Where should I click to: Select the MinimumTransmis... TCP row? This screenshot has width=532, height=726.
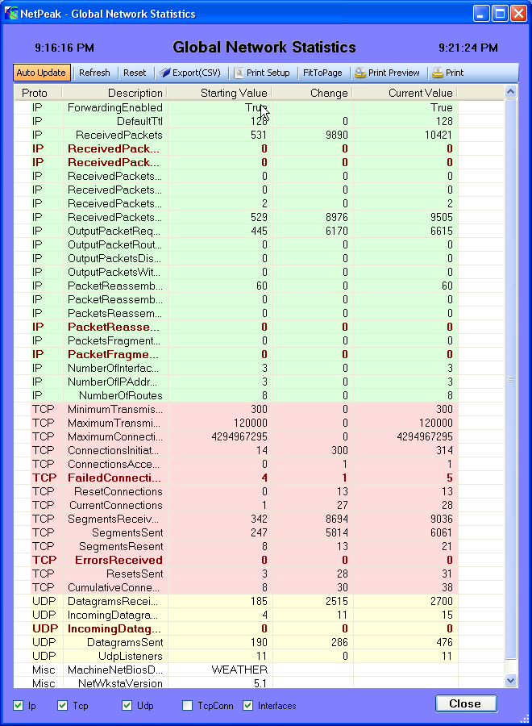click(236, 409)
